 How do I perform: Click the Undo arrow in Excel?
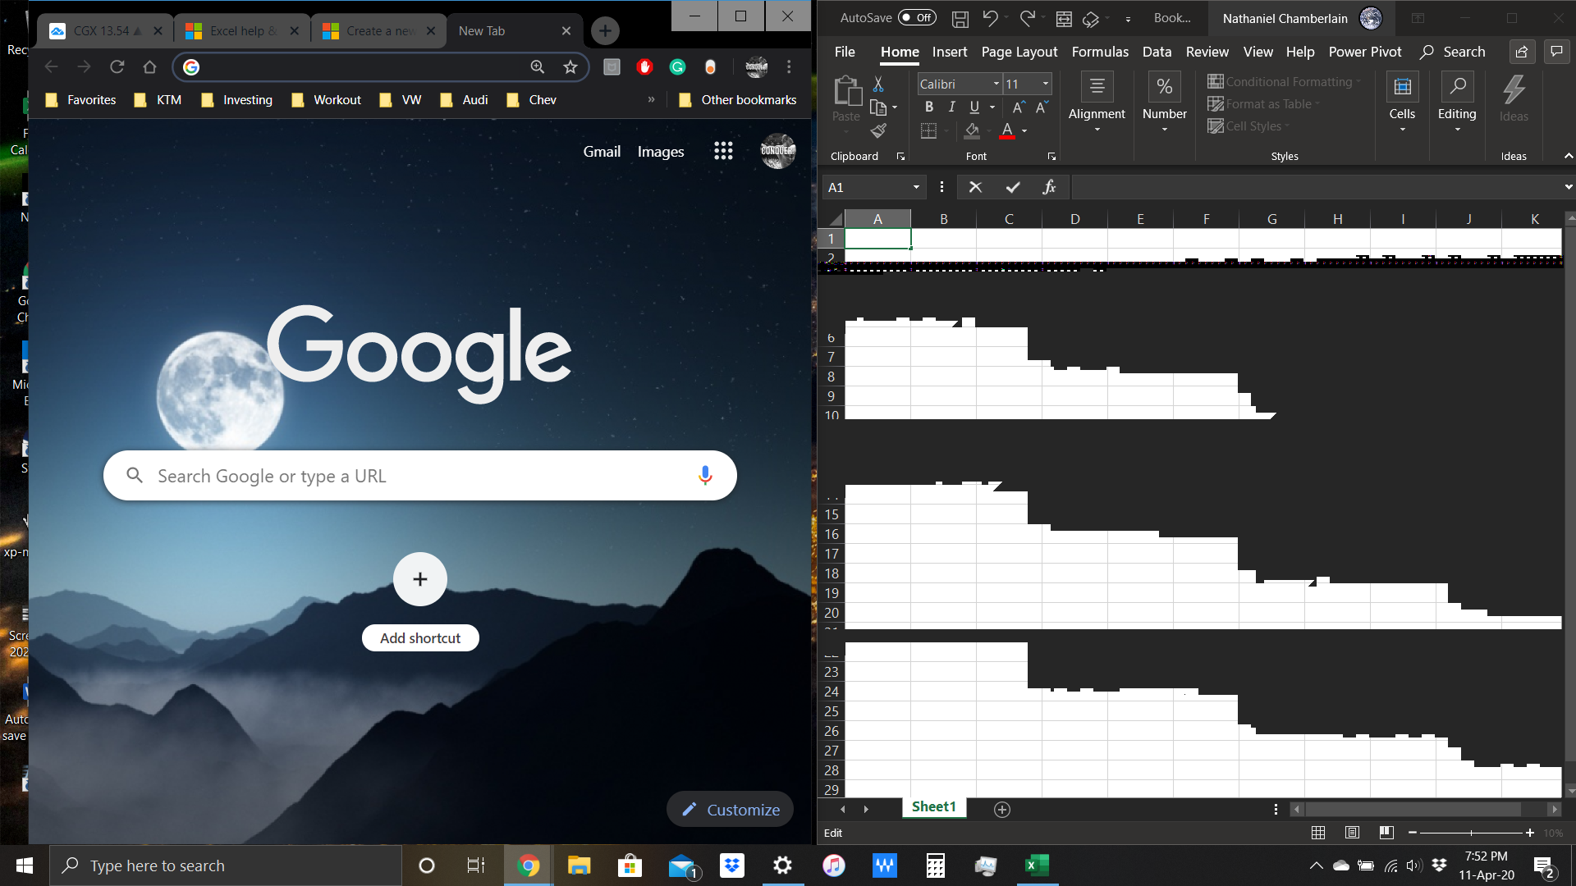pyautogui.click(x=990, y=18)
